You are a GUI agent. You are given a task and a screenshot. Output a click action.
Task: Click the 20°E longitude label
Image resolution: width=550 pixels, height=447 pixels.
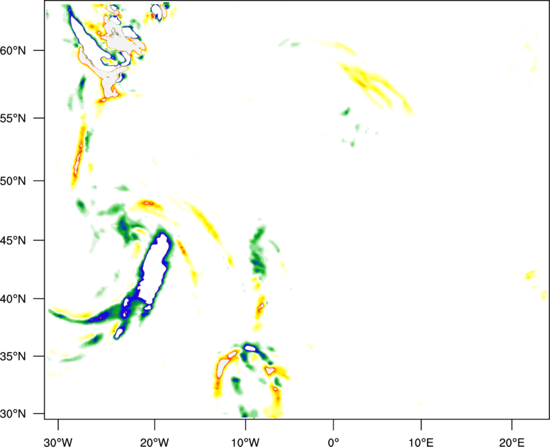[x=511, y=442]
